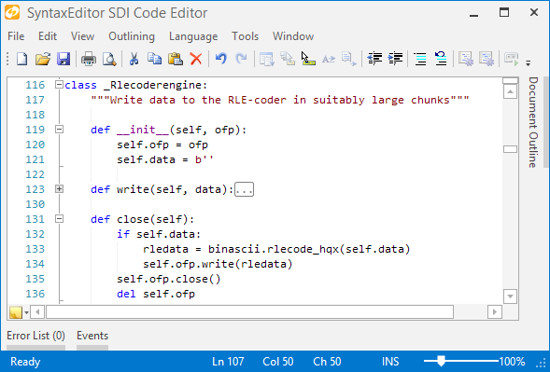Click the 100% zoom level text

(x=512, y=362)
